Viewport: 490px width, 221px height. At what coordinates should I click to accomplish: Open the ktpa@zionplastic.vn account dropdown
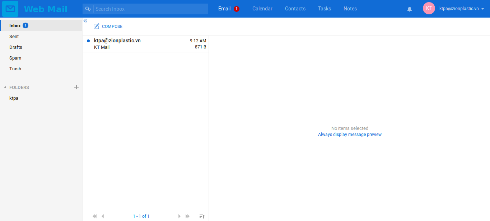tap(462, 9)
